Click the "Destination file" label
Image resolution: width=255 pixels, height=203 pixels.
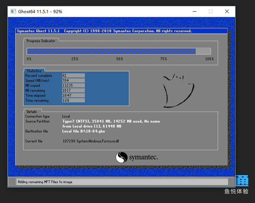[36, 131]
